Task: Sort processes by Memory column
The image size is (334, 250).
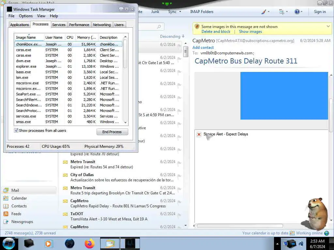Action: [86, 37]
